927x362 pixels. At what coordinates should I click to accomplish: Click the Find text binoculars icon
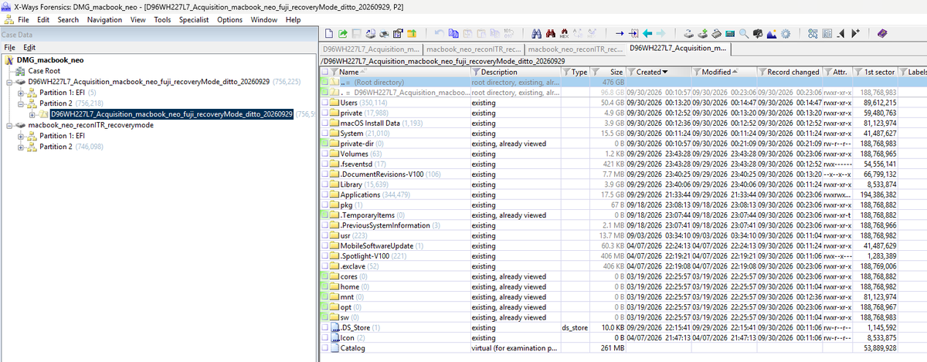pos(536,33)
